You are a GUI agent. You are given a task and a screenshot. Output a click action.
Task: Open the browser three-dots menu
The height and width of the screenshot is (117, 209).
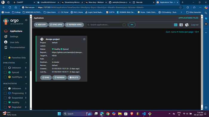point(200,7)
